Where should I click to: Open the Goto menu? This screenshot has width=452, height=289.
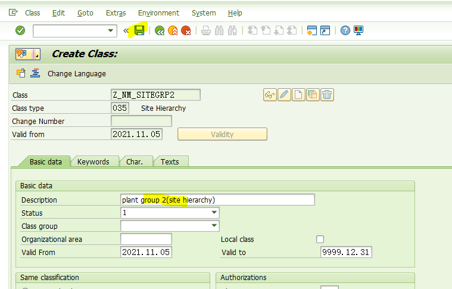coord(85,13)
